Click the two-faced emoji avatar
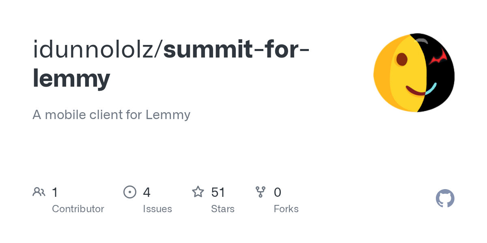The height and width of the screenshot is (243, 487). 414,73
